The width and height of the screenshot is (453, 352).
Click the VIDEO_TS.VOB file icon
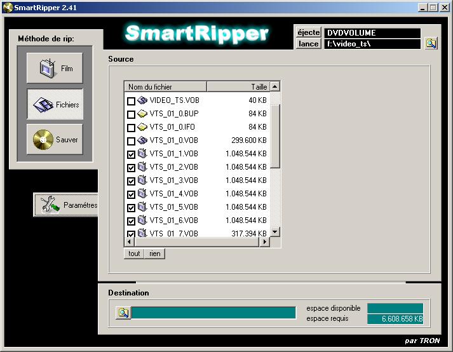143,100
